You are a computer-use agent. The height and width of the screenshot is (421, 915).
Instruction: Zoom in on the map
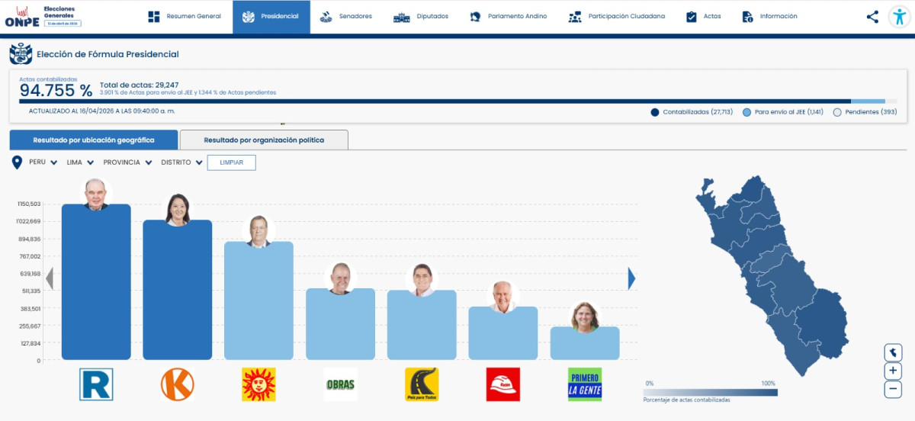[x=892, y=371]
